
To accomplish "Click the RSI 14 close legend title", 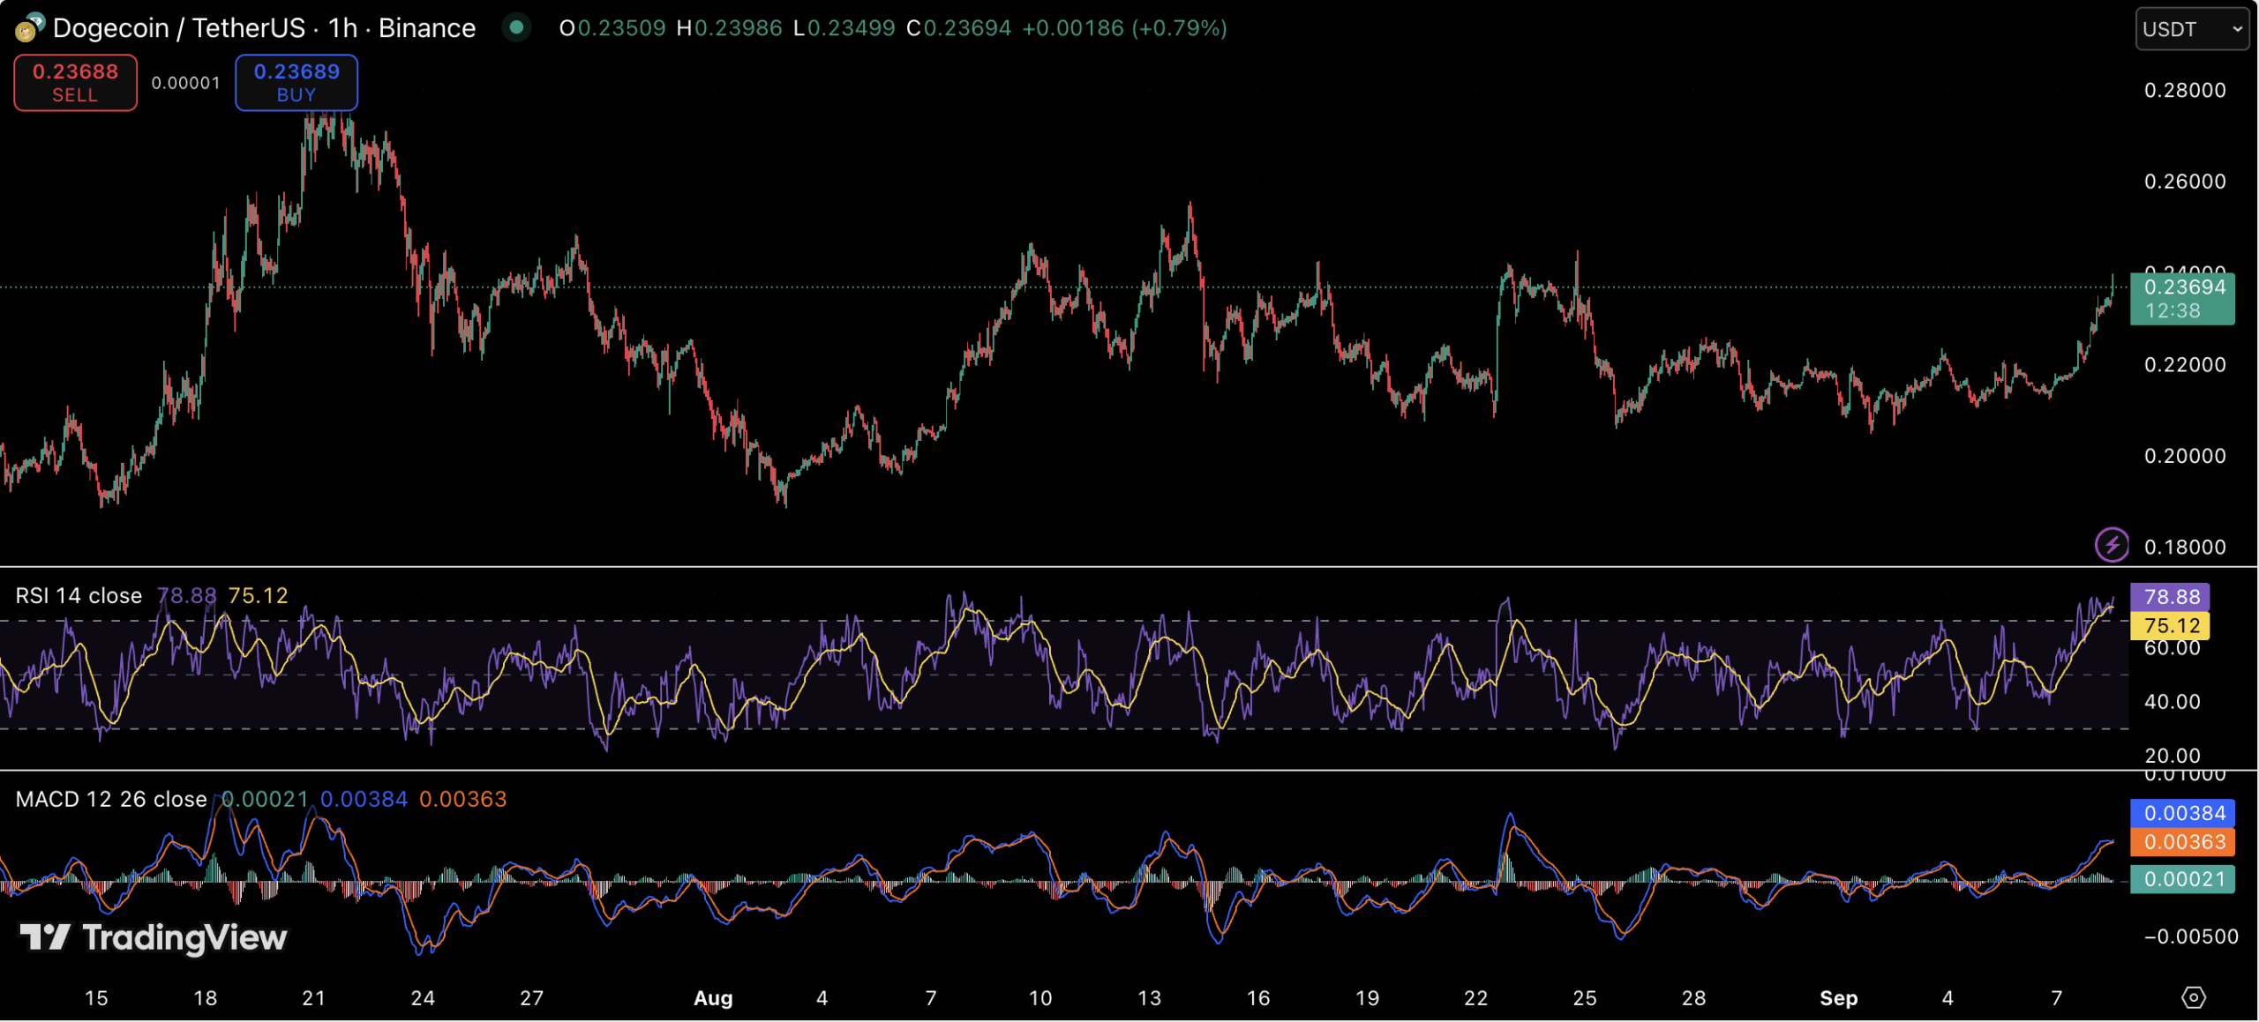I will point(79,596).
